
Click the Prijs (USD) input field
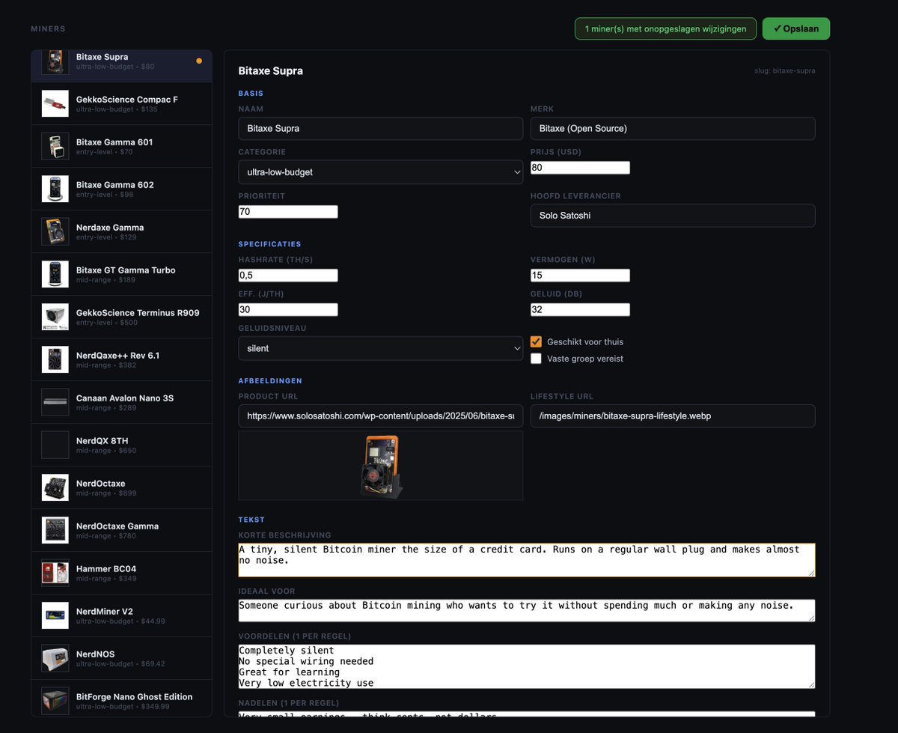[580, 168]
